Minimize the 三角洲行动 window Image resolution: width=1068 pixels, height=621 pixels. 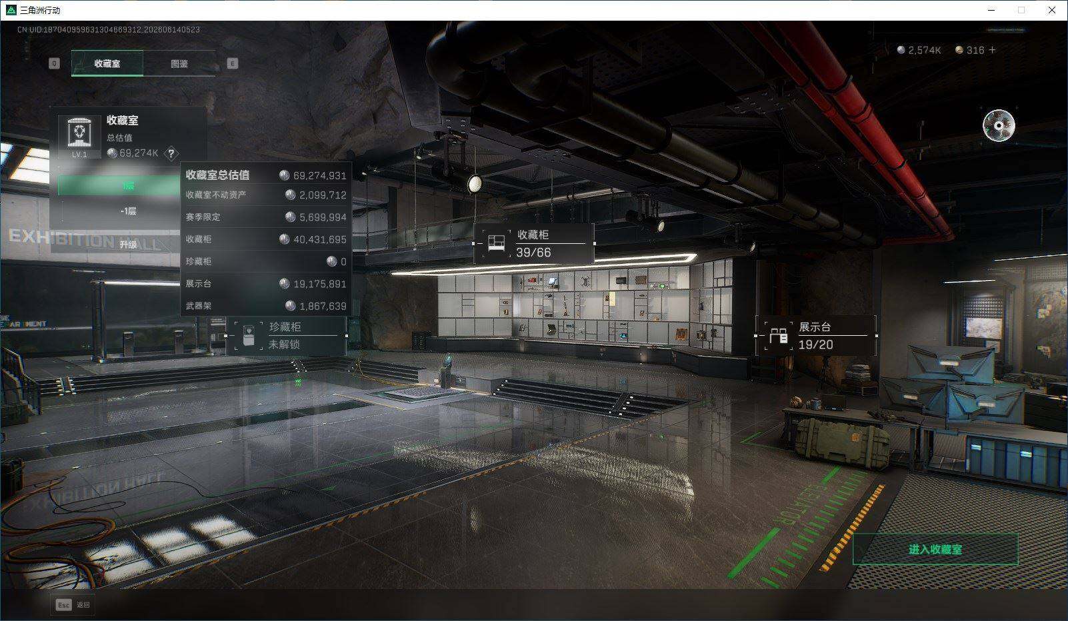[991, 10]
